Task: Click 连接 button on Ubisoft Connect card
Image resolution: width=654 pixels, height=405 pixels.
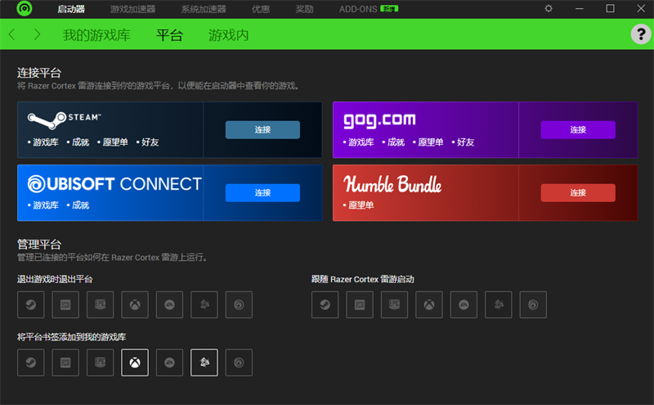Action: 262,193
